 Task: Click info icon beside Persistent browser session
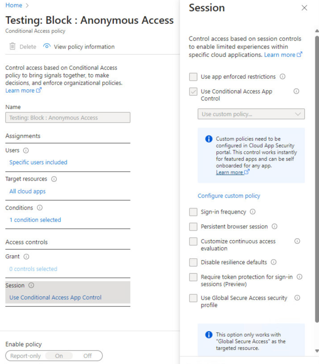point(274,226)
